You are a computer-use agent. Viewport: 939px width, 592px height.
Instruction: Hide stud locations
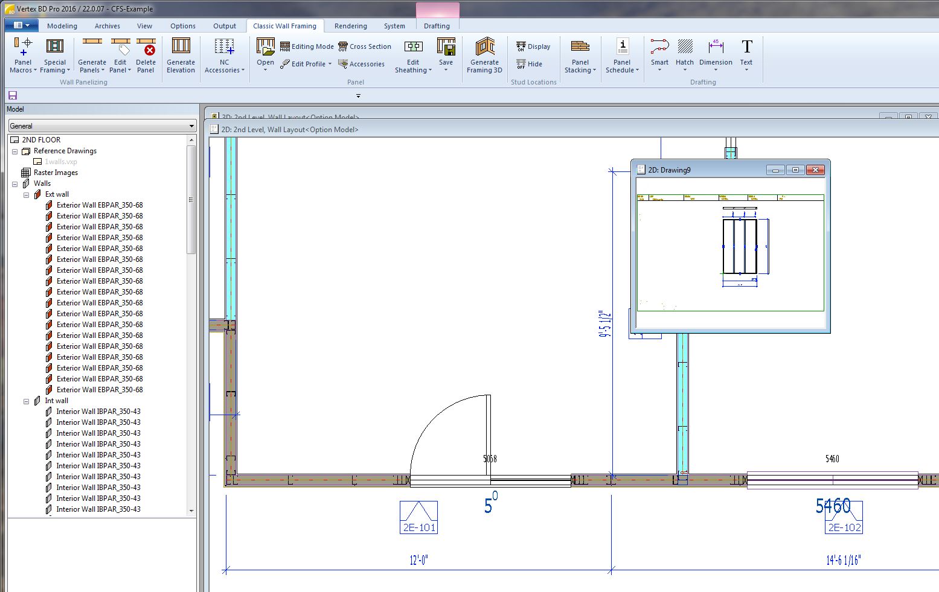pyautogui.click(x=529, y=64)
